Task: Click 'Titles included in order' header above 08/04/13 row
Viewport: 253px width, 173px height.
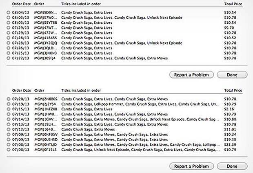Action: click(81, 4)
